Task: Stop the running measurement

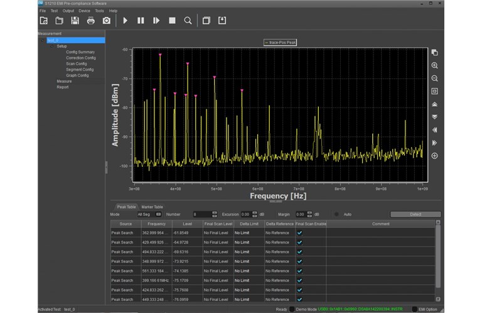Action: tap(172, 21)
